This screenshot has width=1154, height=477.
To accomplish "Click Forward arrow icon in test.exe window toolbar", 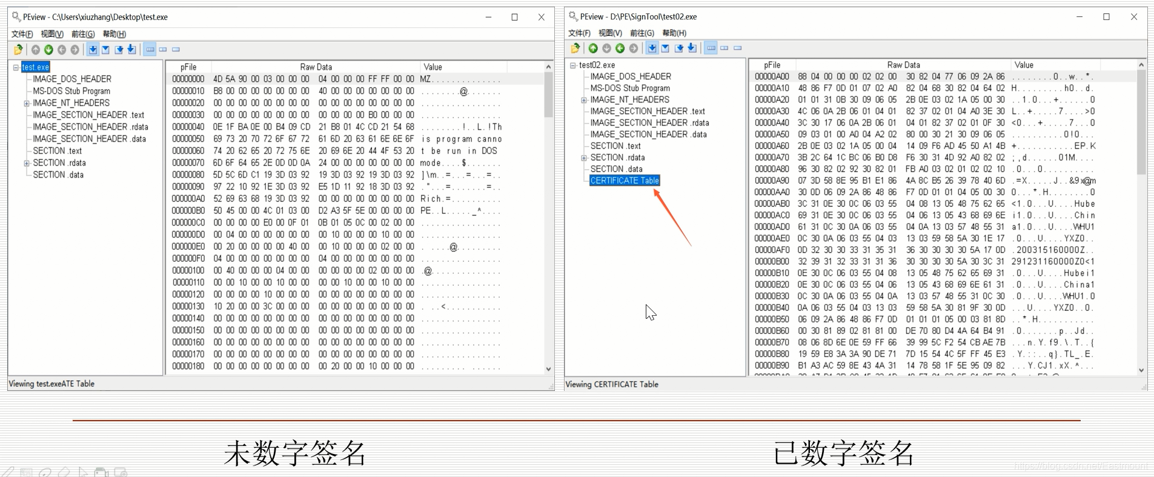I will (x=75, y=50).
